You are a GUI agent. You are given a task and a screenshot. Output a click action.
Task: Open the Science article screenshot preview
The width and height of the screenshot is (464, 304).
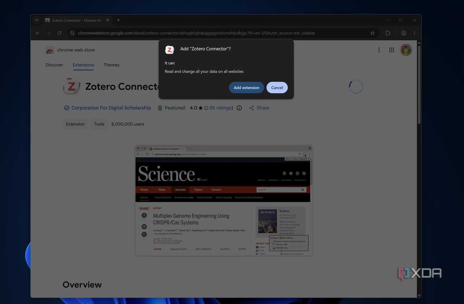pos(224,201)
